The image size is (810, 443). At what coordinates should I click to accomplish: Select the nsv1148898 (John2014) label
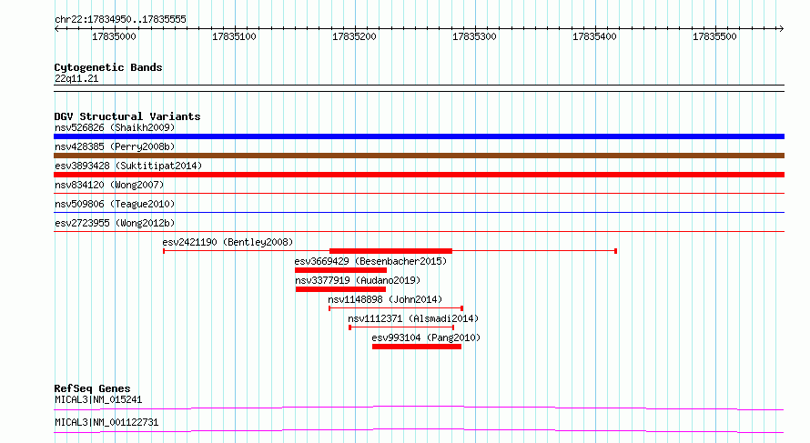pyautogui.click(x=385, y=299)
